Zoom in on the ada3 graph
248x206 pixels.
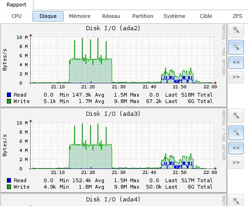[236, 116]
